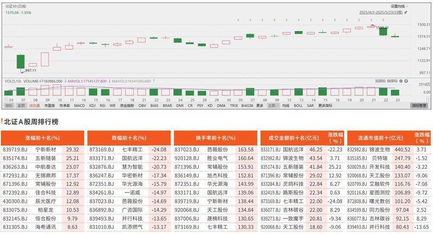Switch sub-chart to RSI

pyautogui.click(x=103, y=106)
